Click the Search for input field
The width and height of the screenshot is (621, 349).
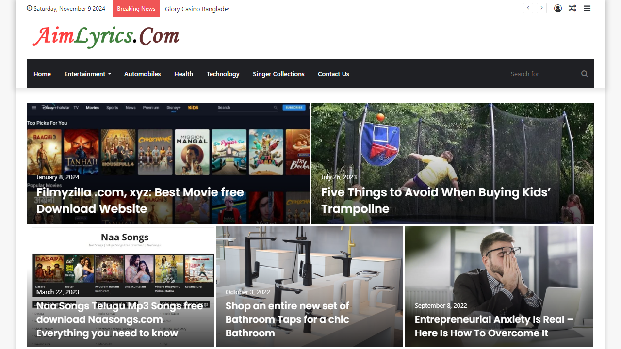[543, 74]
